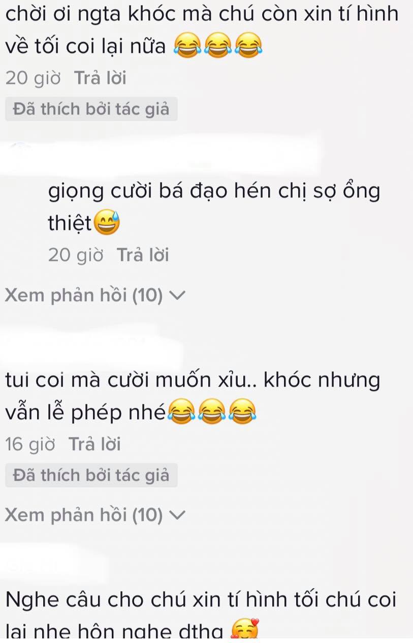Tap the chevron beside the second "Xem phản hồi (10)"
Screen dimensions: 413x643
pyautogui.click(x=177, y=515)
